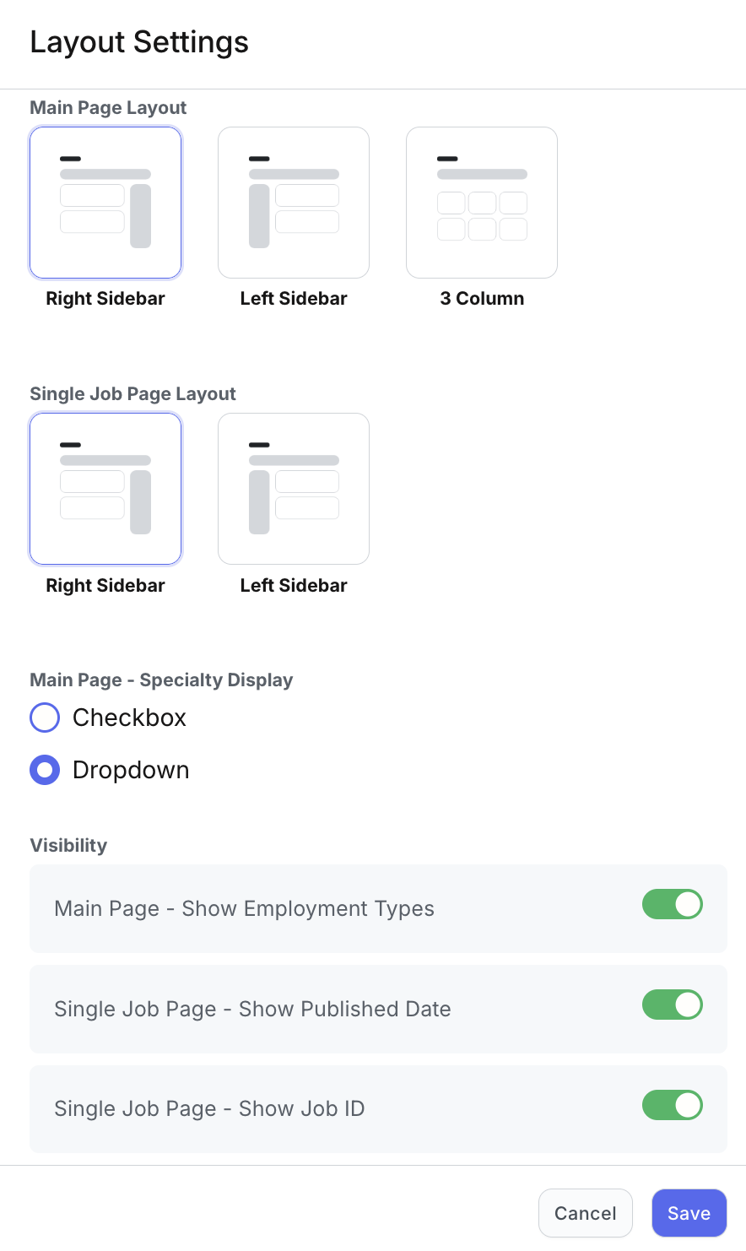This screenshot has width=746, height=1251.
Task: Pick the 3 Column layout icon
Action: tap(482, 203)
